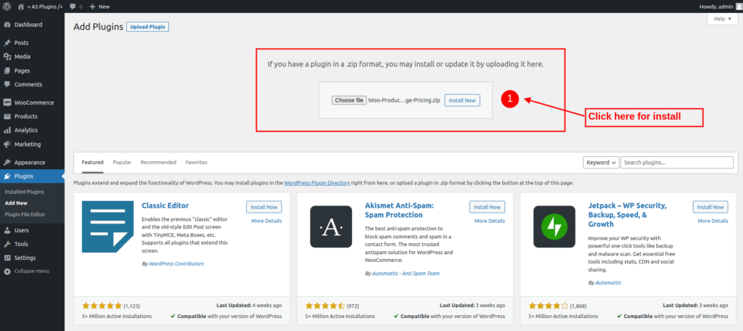The image size is (743, 331).
Task: Open the WordPress Contributors author link
Action: pos(176,263)
